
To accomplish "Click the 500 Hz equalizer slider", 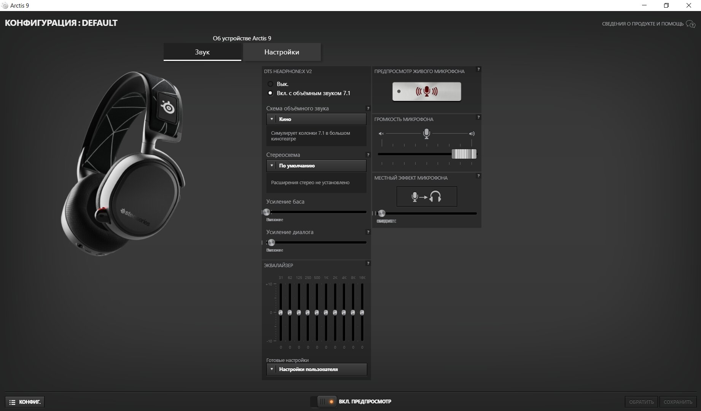I will [x=317, y=312].
